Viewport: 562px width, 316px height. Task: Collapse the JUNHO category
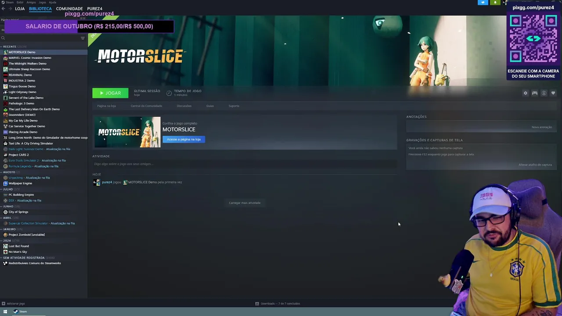1,206
